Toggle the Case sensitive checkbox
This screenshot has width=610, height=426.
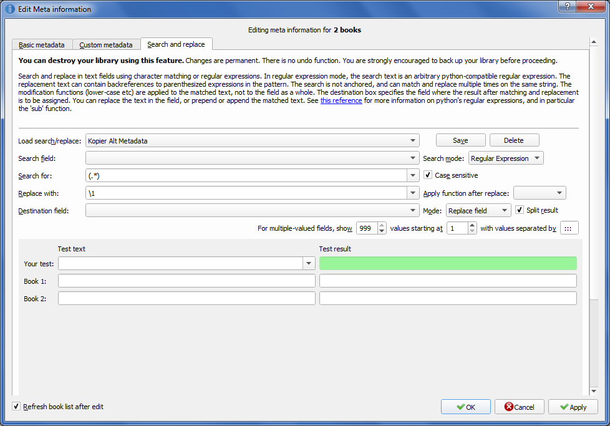coord(428,175)
